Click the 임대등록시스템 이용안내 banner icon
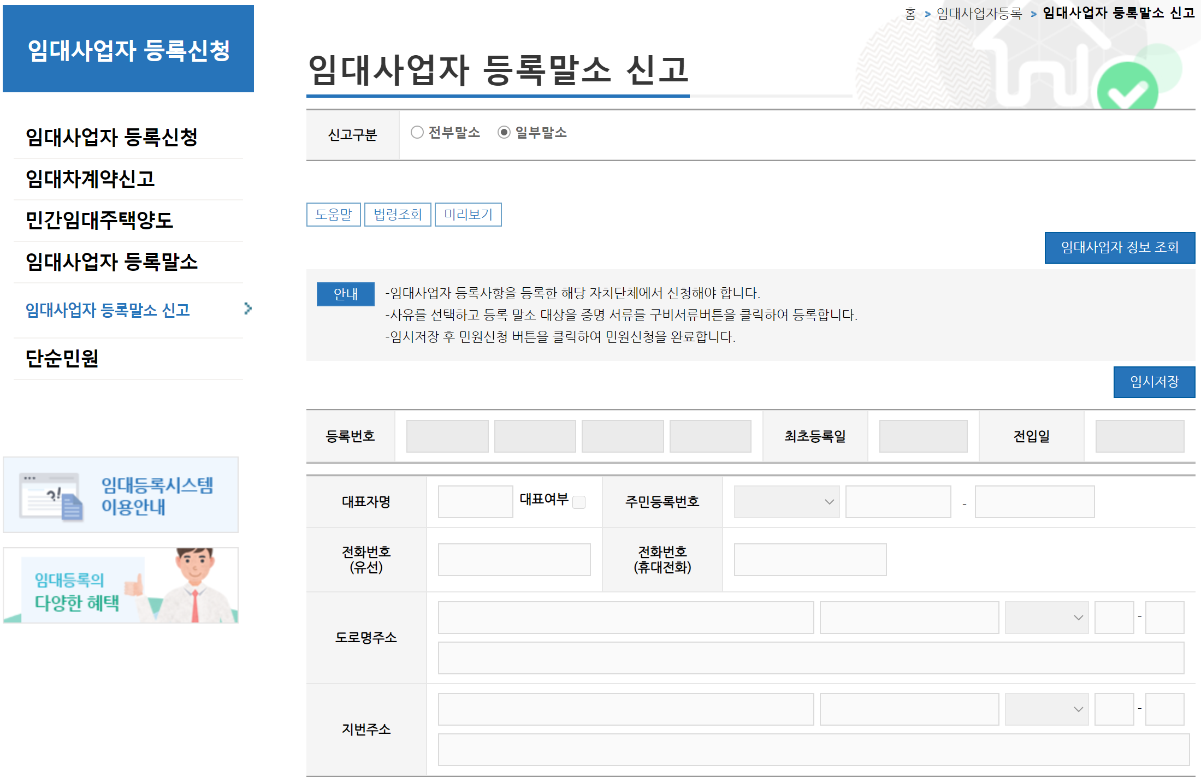Screen dimensions: 1201x783 [51, 496]
